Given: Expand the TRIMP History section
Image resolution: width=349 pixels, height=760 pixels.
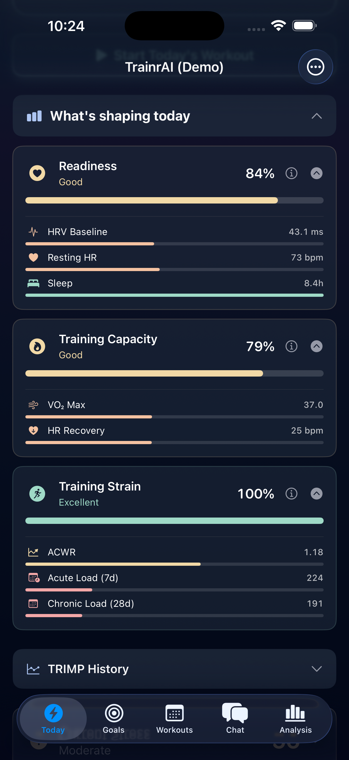Looking at the screenshot, I should pyautogui.click(x=317, y=669).
